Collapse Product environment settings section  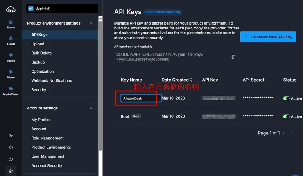pyautogui.click(x=91, y=23)
